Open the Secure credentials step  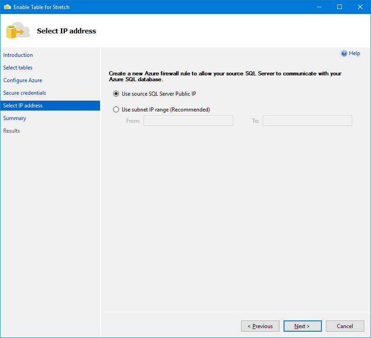point(25,93)
